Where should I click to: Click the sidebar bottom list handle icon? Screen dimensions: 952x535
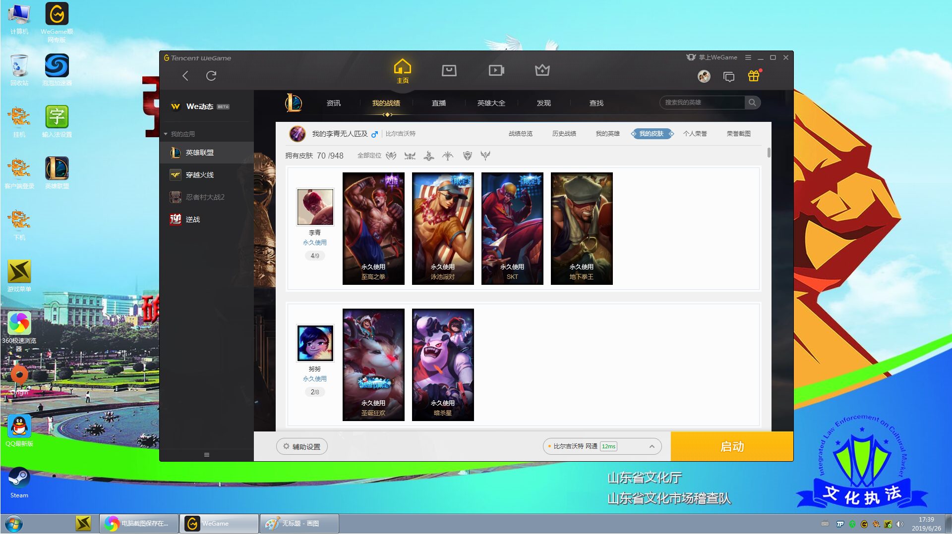click(207, 455)
